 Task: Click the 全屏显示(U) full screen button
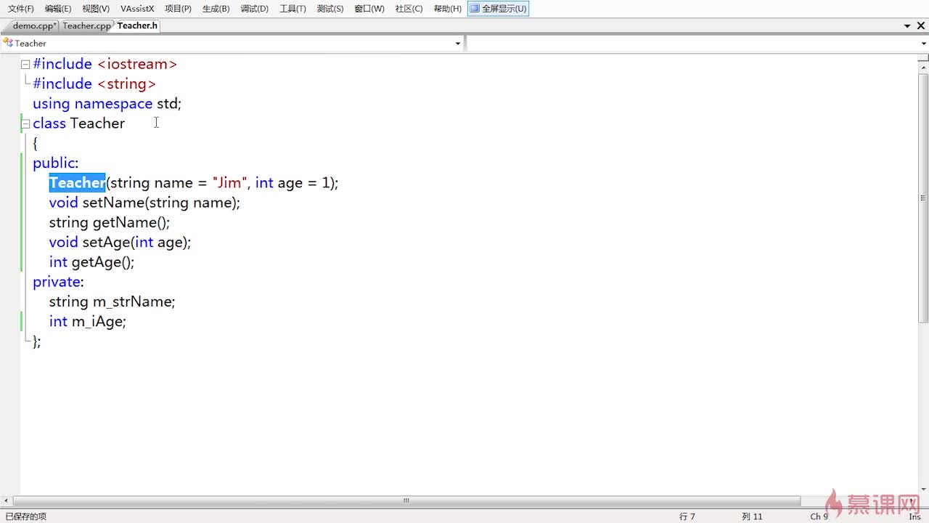499,9
